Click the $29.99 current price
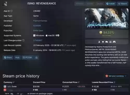 [x=36, y=87]
